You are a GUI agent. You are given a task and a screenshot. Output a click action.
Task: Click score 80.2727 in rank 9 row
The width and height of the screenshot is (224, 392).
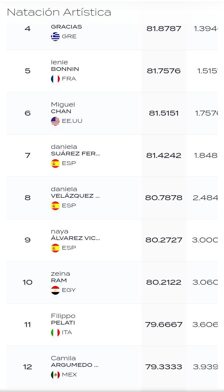click(164, 240)
